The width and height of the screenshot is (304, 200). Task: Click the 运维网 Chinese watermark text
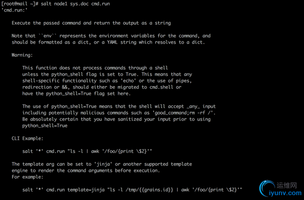287,185
